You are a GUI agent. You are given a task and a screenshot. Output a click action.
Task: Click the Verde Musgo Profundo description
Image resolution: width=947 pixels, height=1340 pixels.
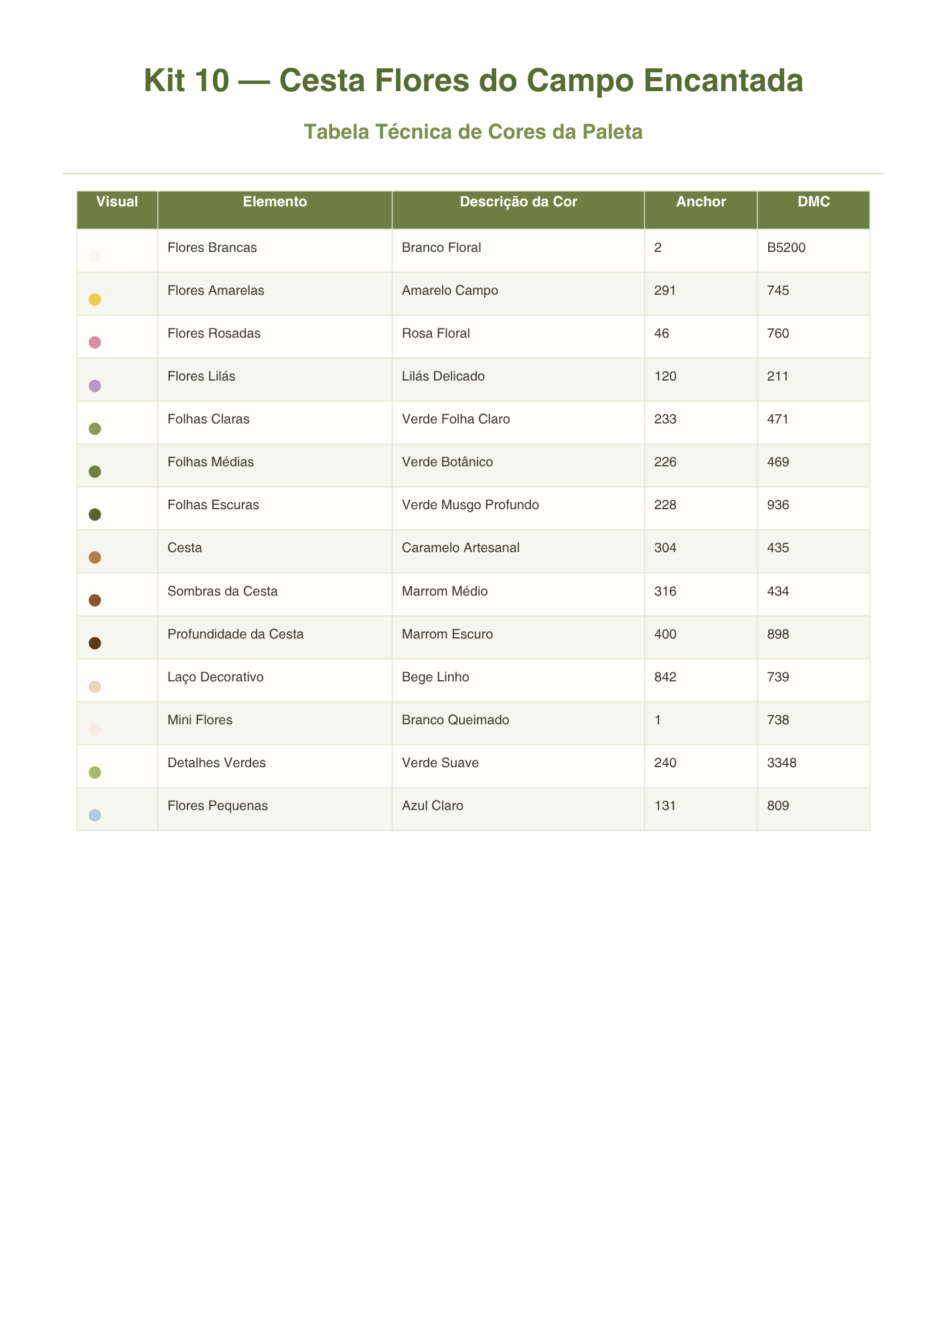coord(470,505)
